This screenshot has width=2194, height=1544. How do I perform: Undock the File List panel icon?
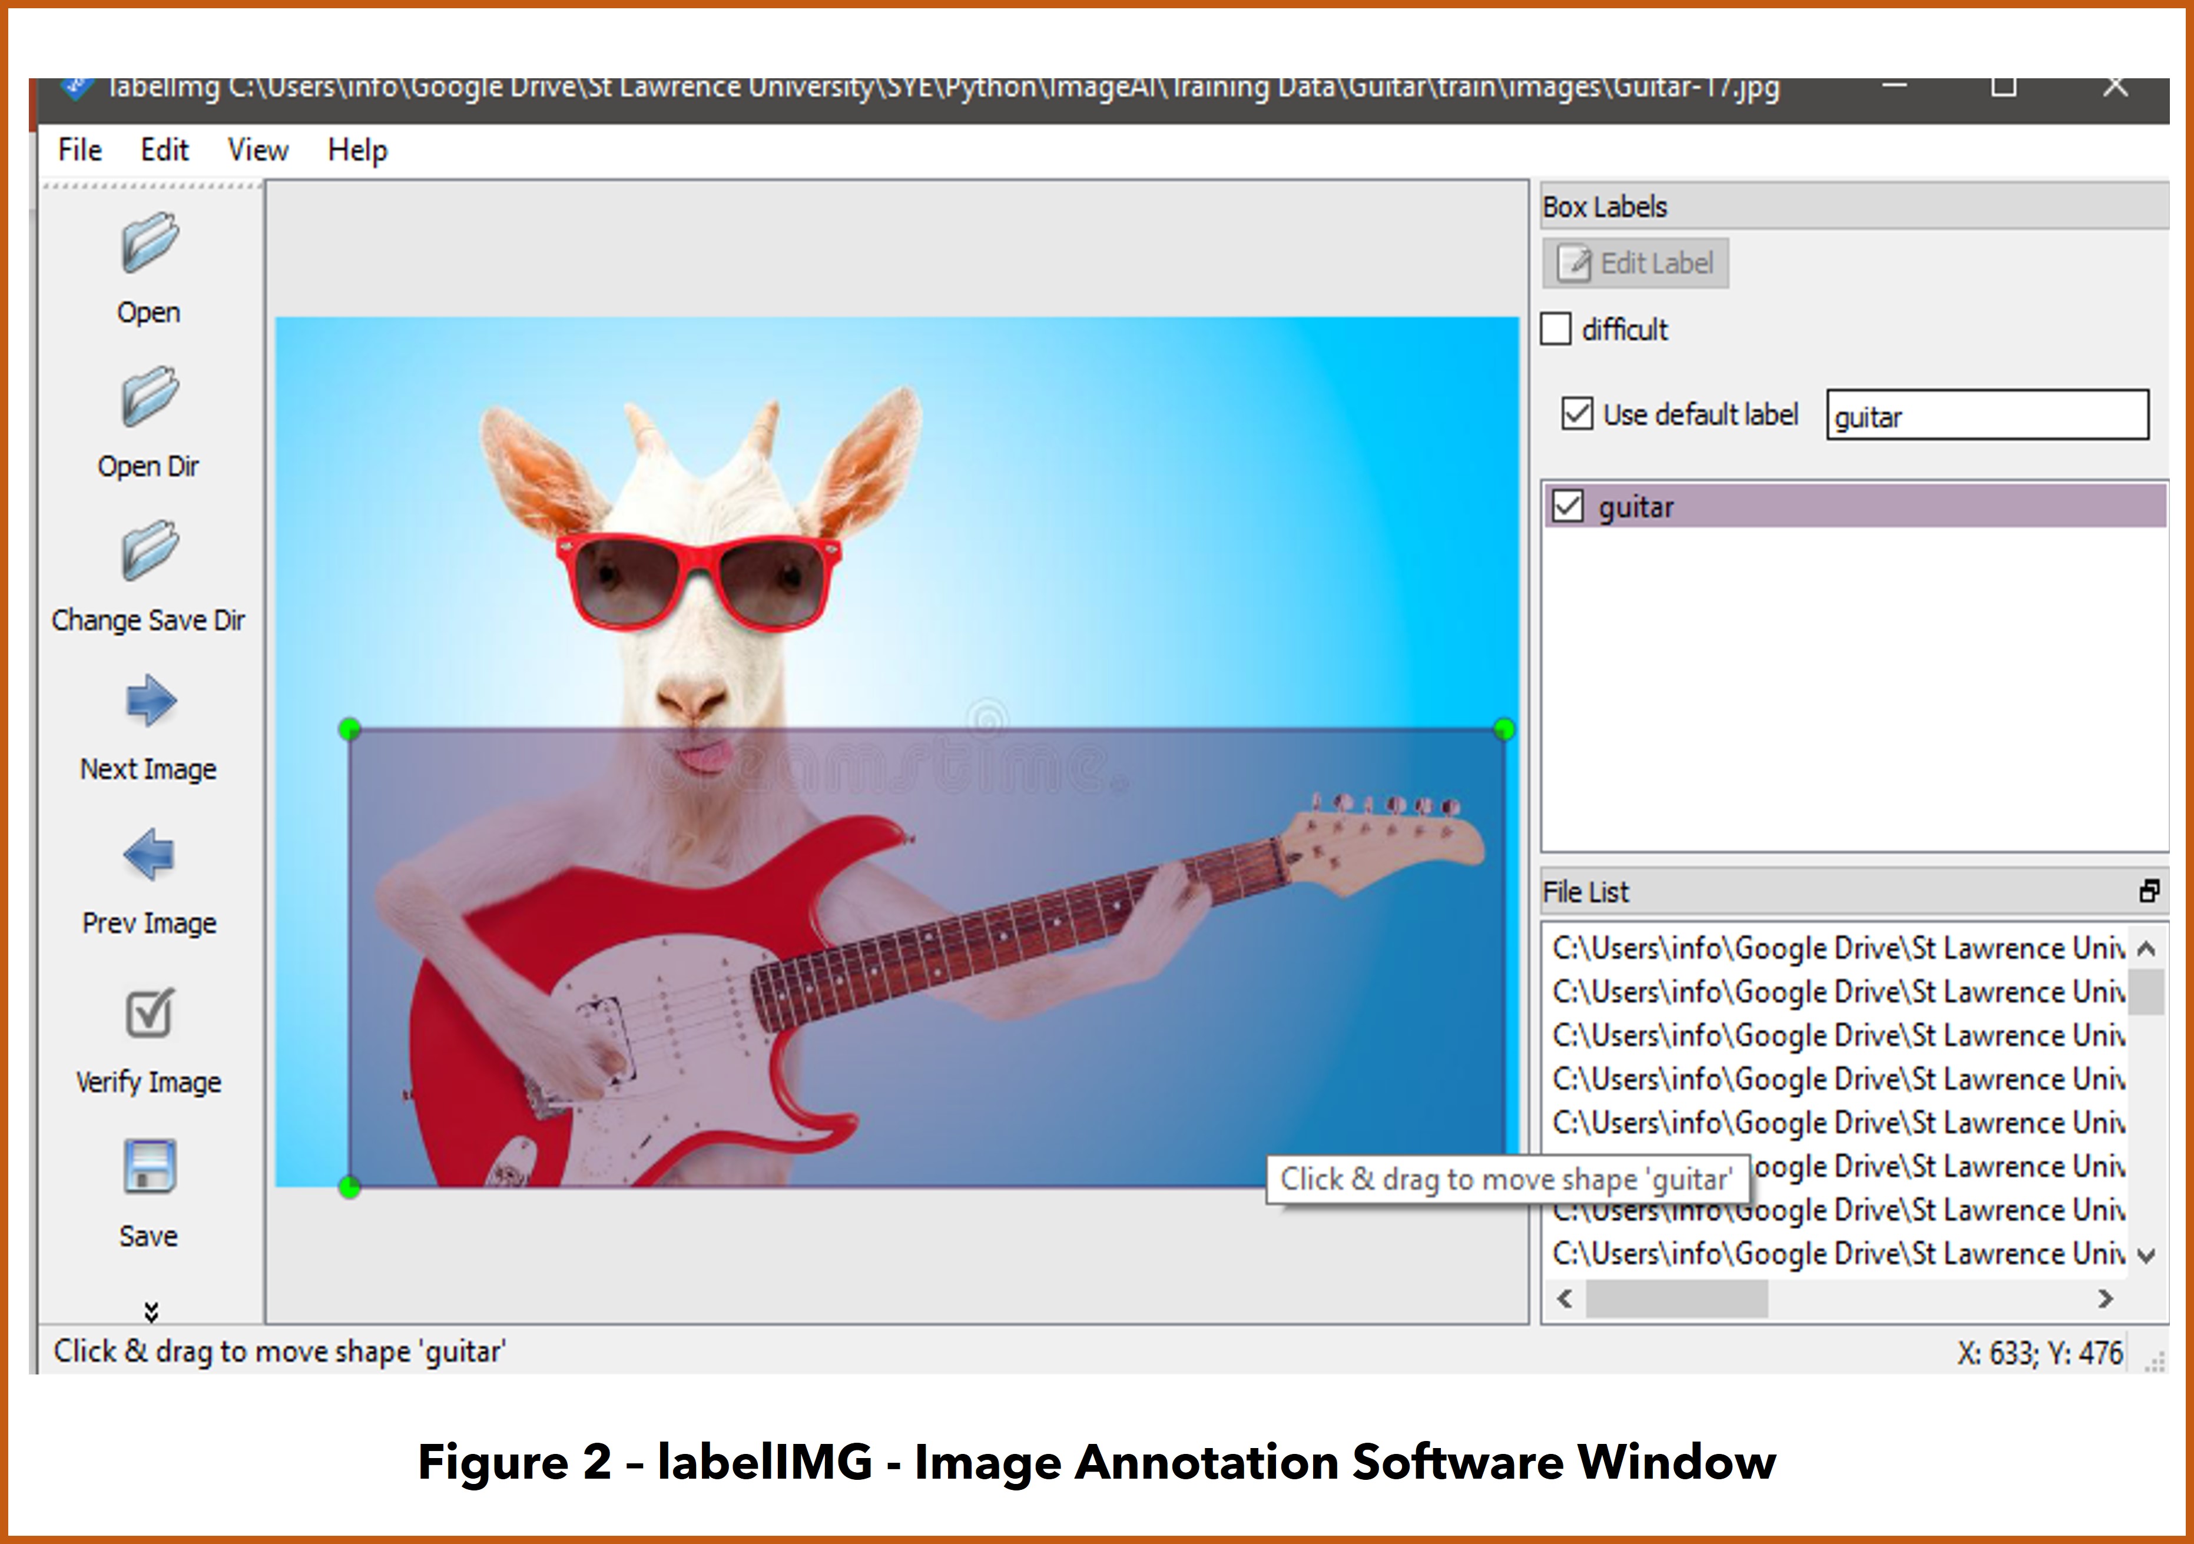[x=2149, y=891]
